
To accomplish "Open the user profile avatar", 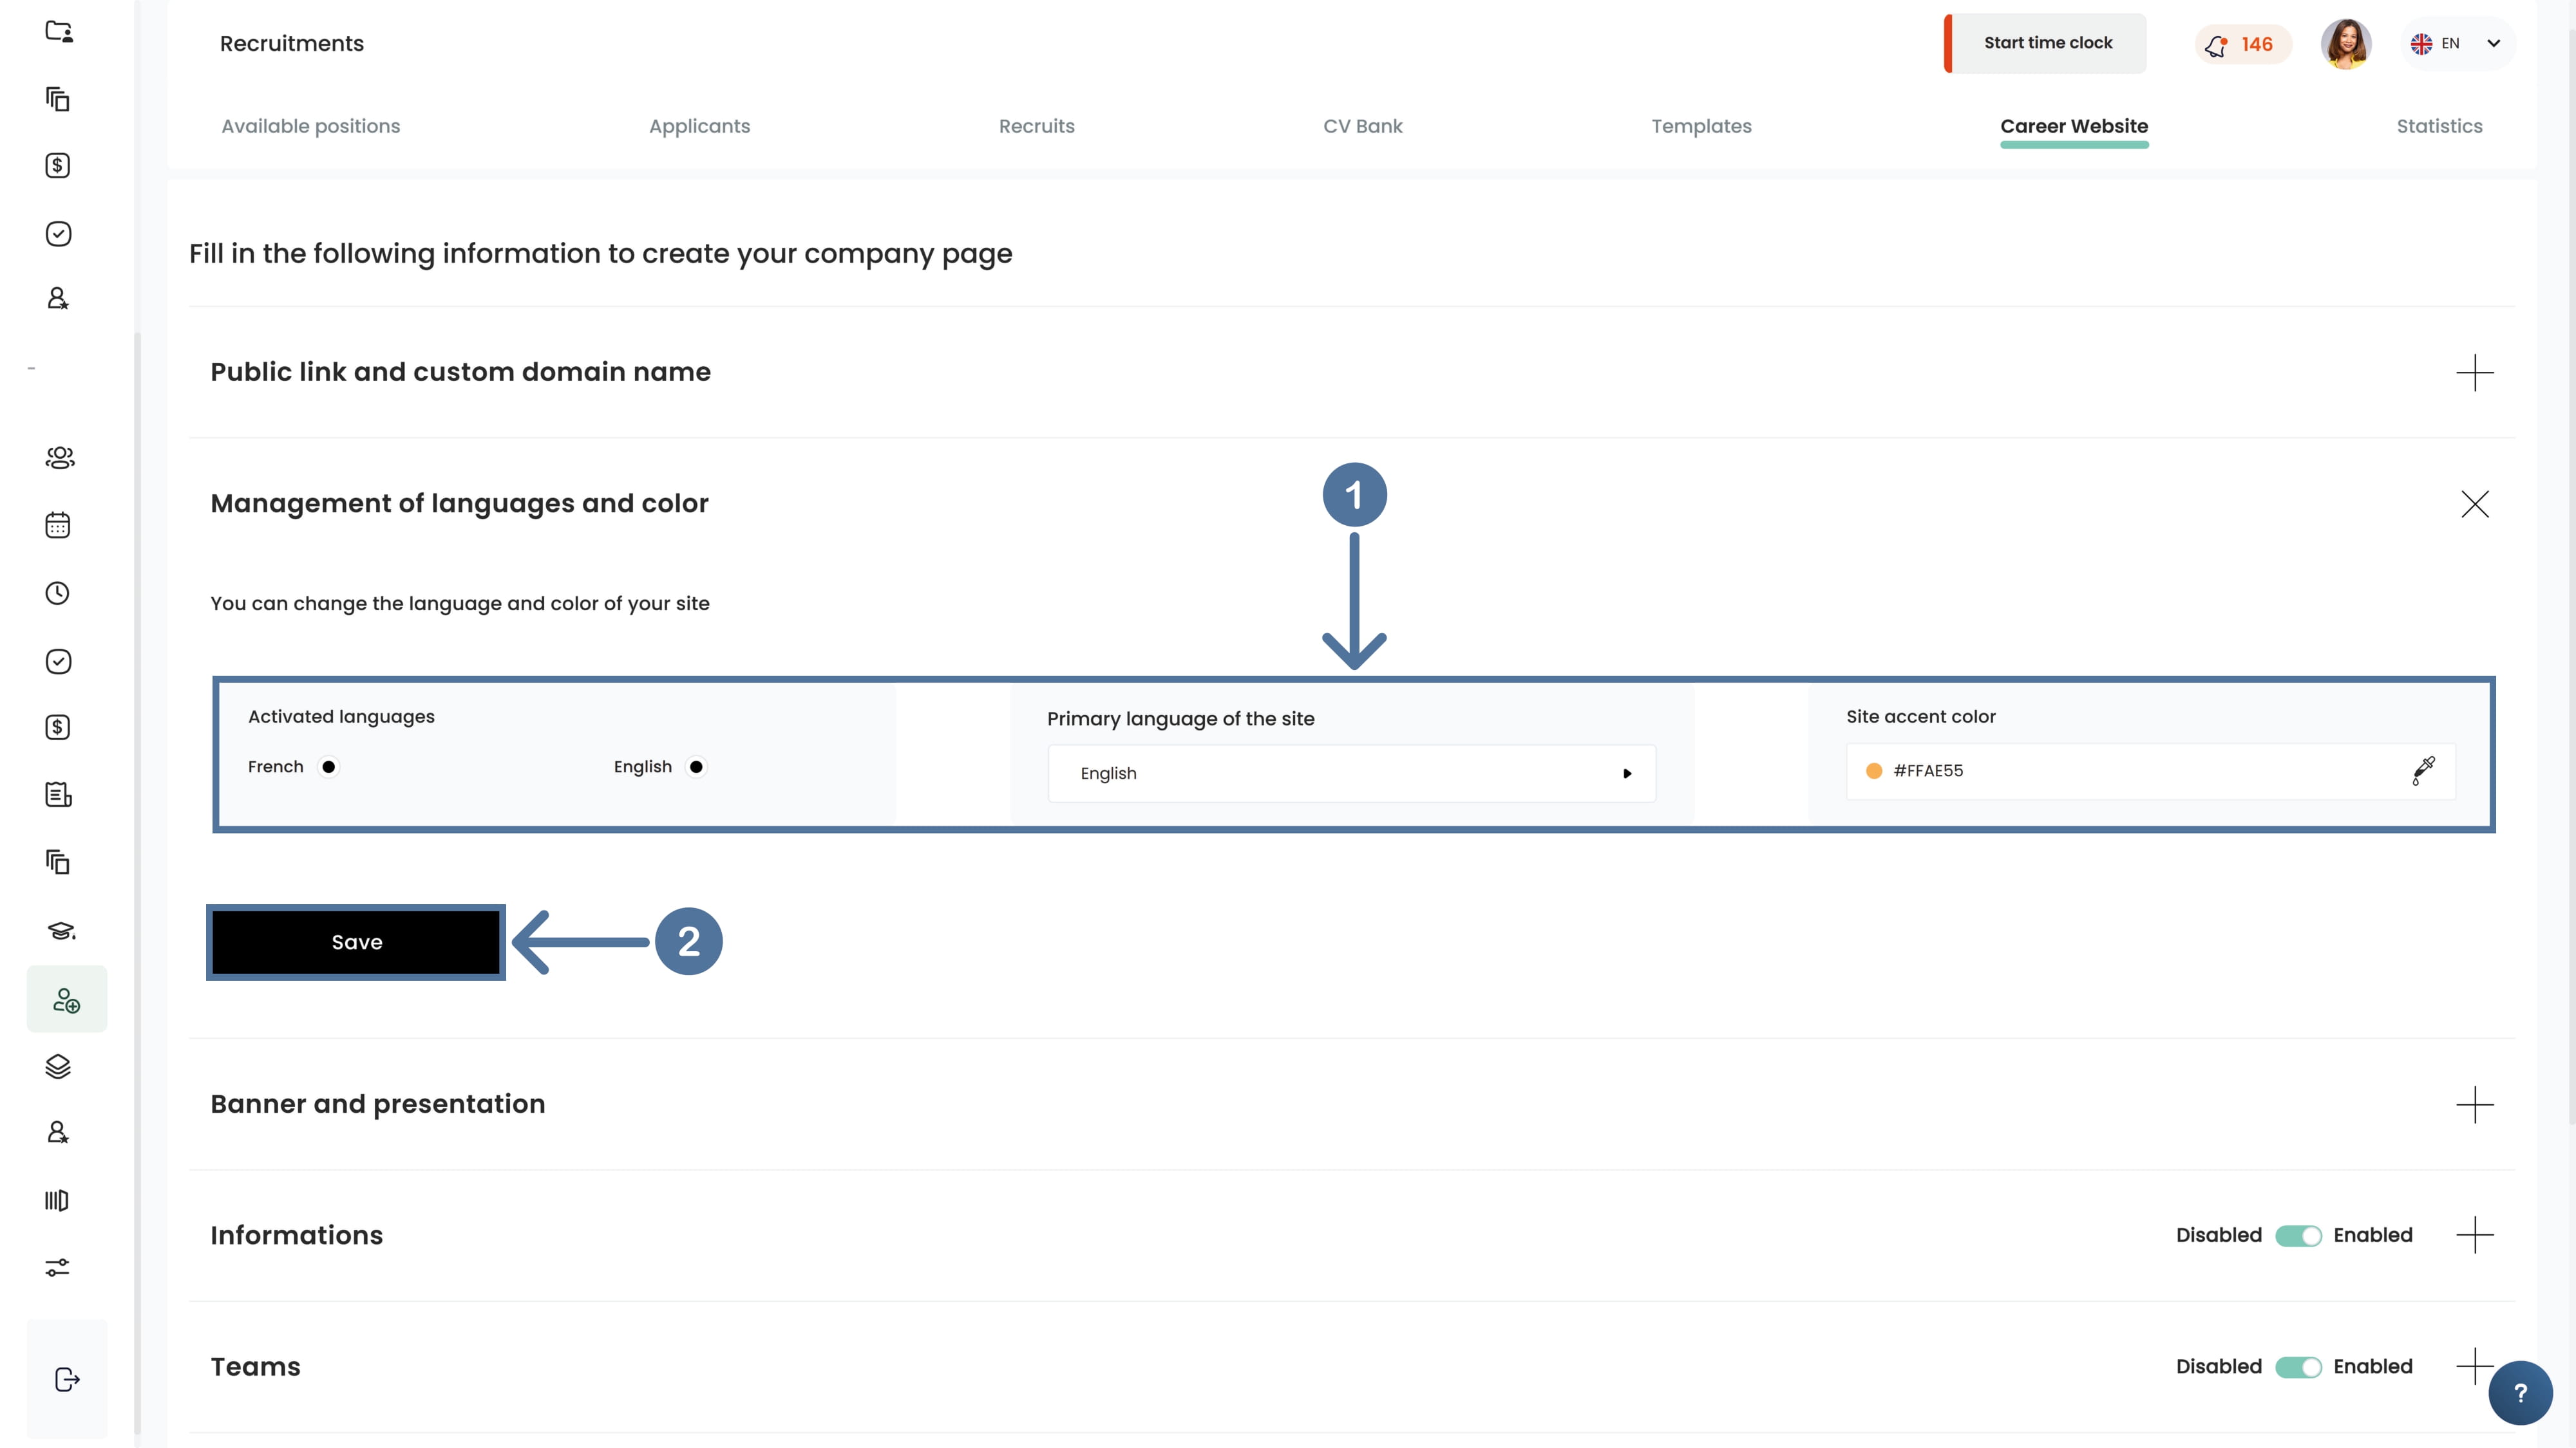I will (2346, 44).
